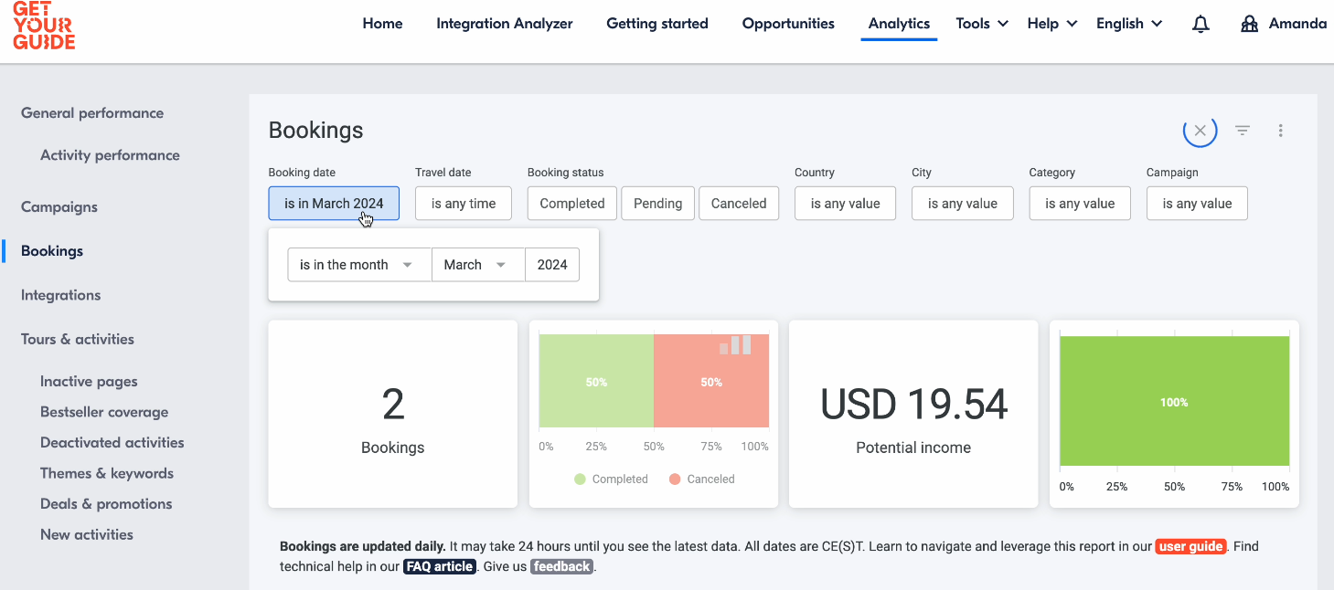This screenshot has width=1334, height=590.
Task: Open Booking date filter 'is in March 2024'
Action: click(334, 204)
